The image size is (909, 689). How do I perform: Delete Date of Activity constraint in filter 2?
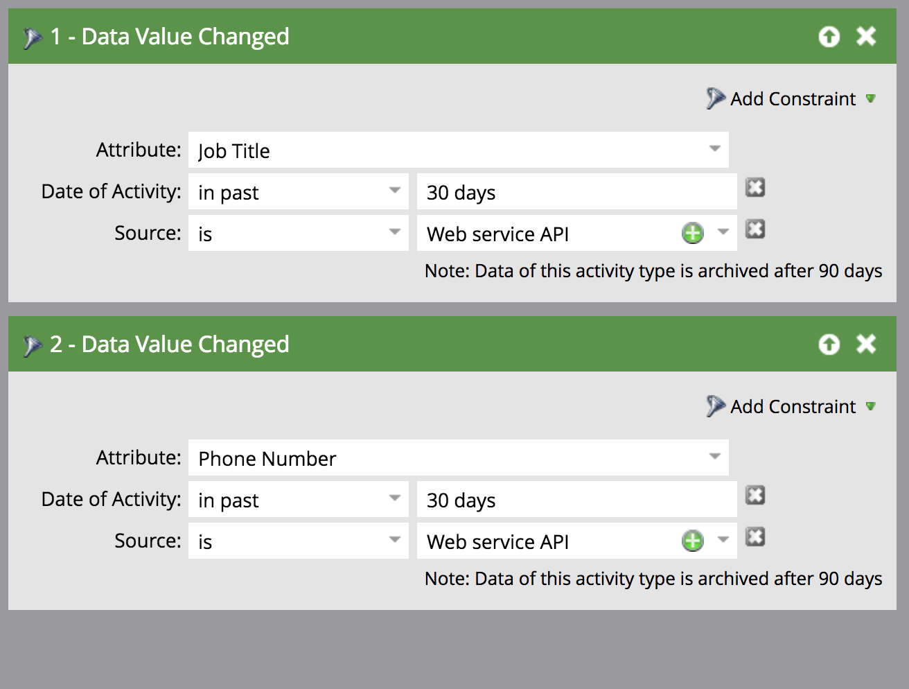[x=755, y=496]
